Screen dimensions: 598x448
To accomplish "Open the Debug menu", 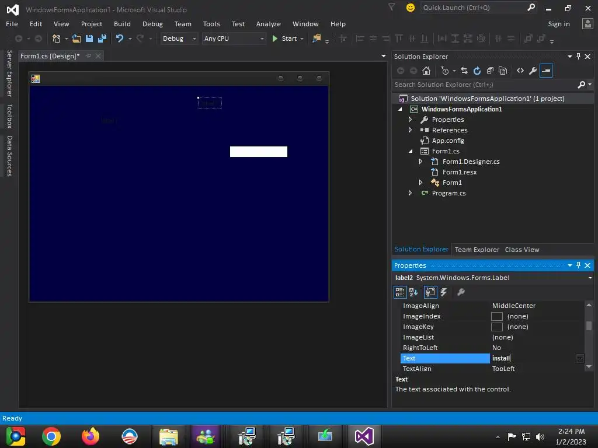I will pyautogui.click(x=152, y=23).
